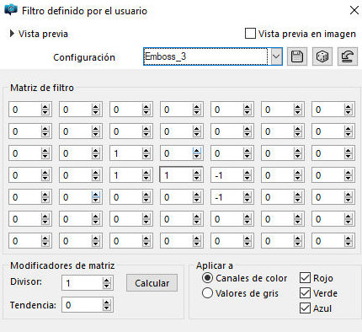Enable Vista previa en imagen checkbox
362x332 pixels.
[250, 34]
